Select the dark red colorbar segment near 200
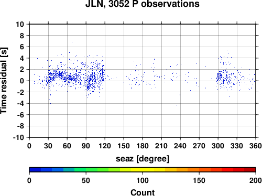 250,170
